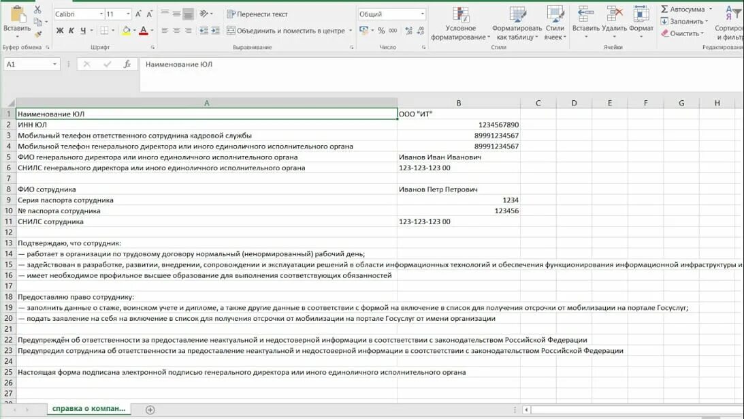Open Стили ячеек gallery
This screenshot has width=744, height=419.
point(555,23)
